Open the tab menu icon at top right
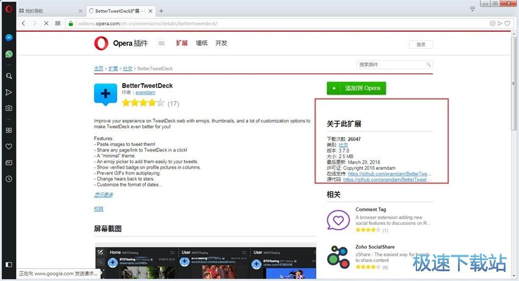 click(x=473, y=9)
